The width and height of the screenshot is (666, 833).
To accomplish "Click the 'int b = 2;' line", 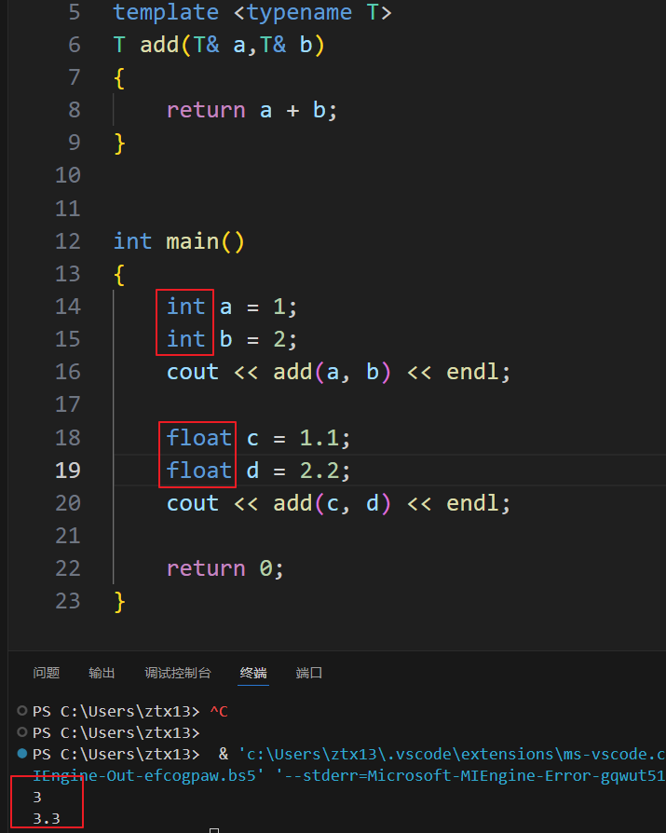I will point(232,339).
